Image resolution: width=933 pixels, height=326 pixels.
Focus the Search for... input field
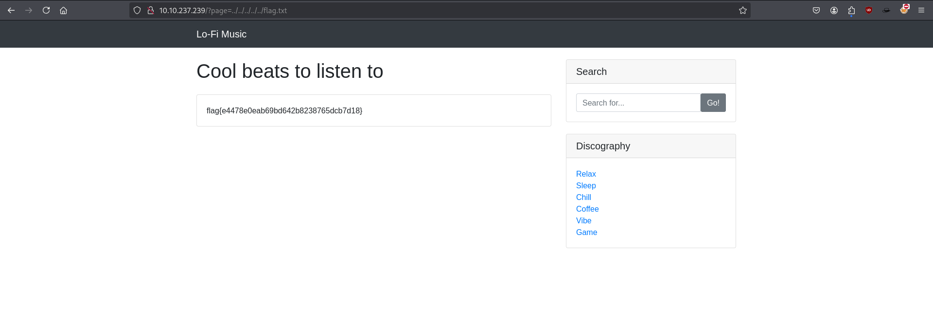[x=638, y=103]
